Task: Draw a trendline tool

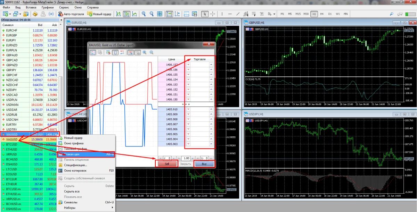Action: (238, 14)
